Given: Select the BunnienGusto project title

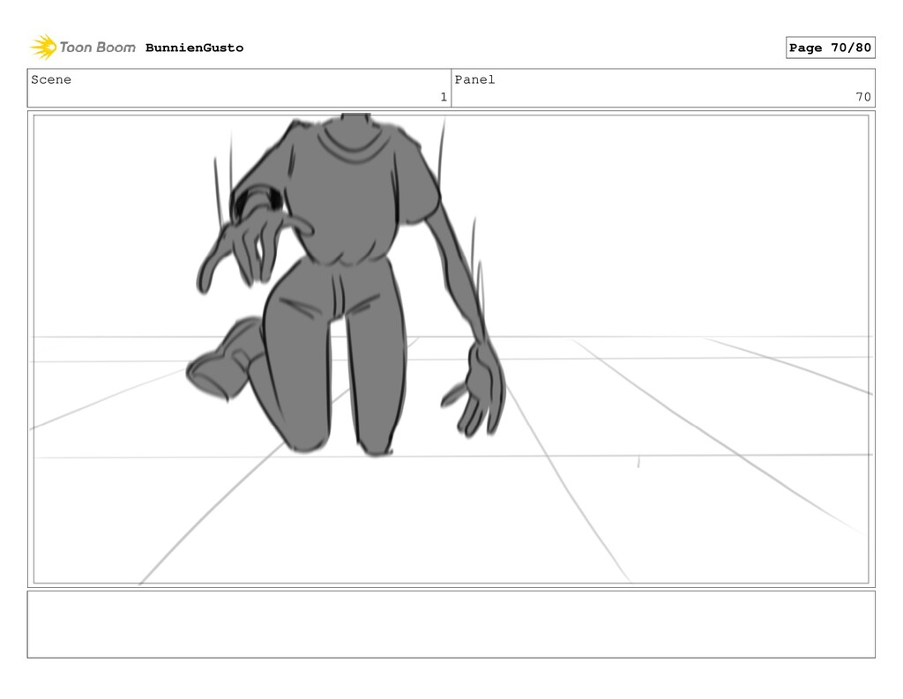Looking at the screenshot, I should tap(195, 48).
